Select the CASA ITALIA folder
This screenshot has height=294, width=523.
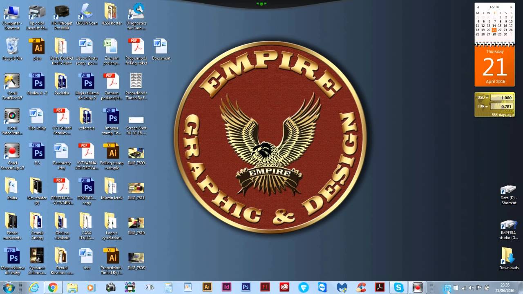[x=87, y=226]
